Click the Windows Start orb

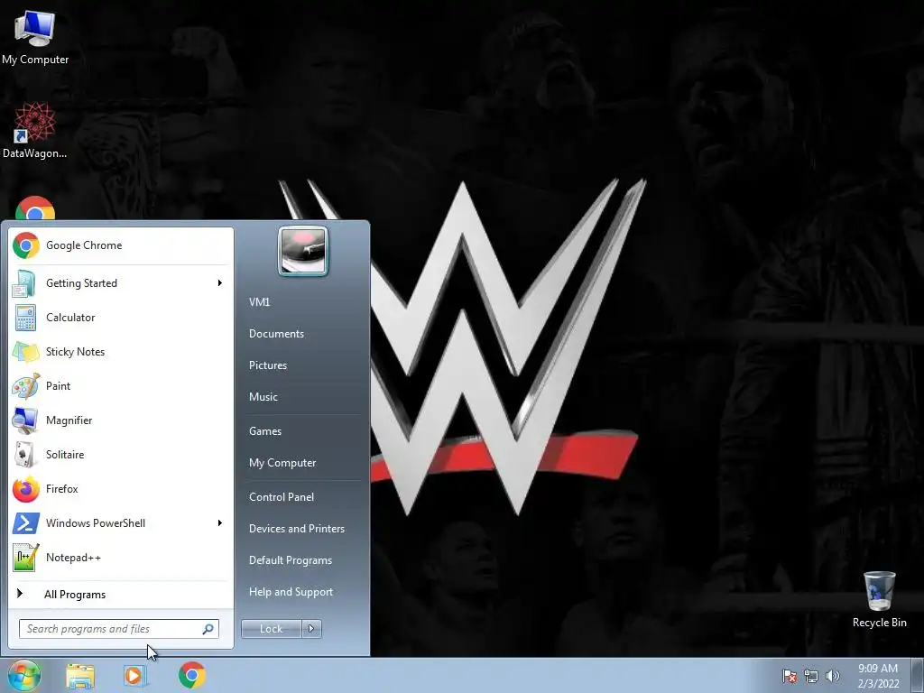(x=23, y=675)
